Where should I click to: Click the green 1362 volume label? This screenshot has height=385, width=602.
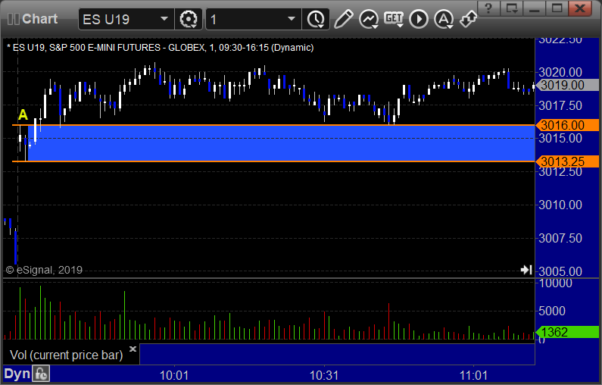(567, 332)
